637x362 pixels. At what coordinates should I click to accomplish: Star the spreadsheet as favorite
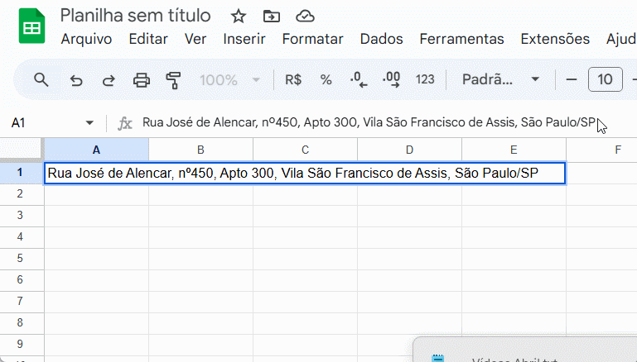238,16
